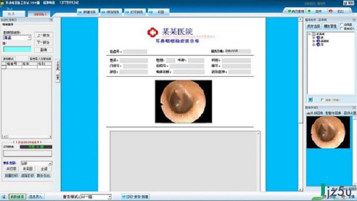The image size is (357, 201).
Task: Expand the third node in template tree
Action: [314, 45]
